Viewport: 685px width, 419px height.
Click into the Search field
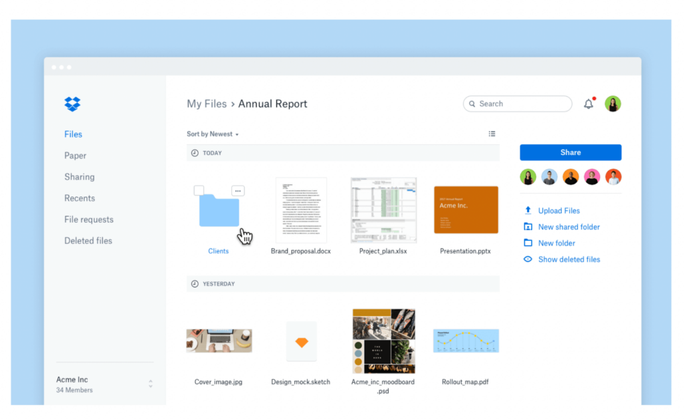pyautogui.click(x=522, y=104)
